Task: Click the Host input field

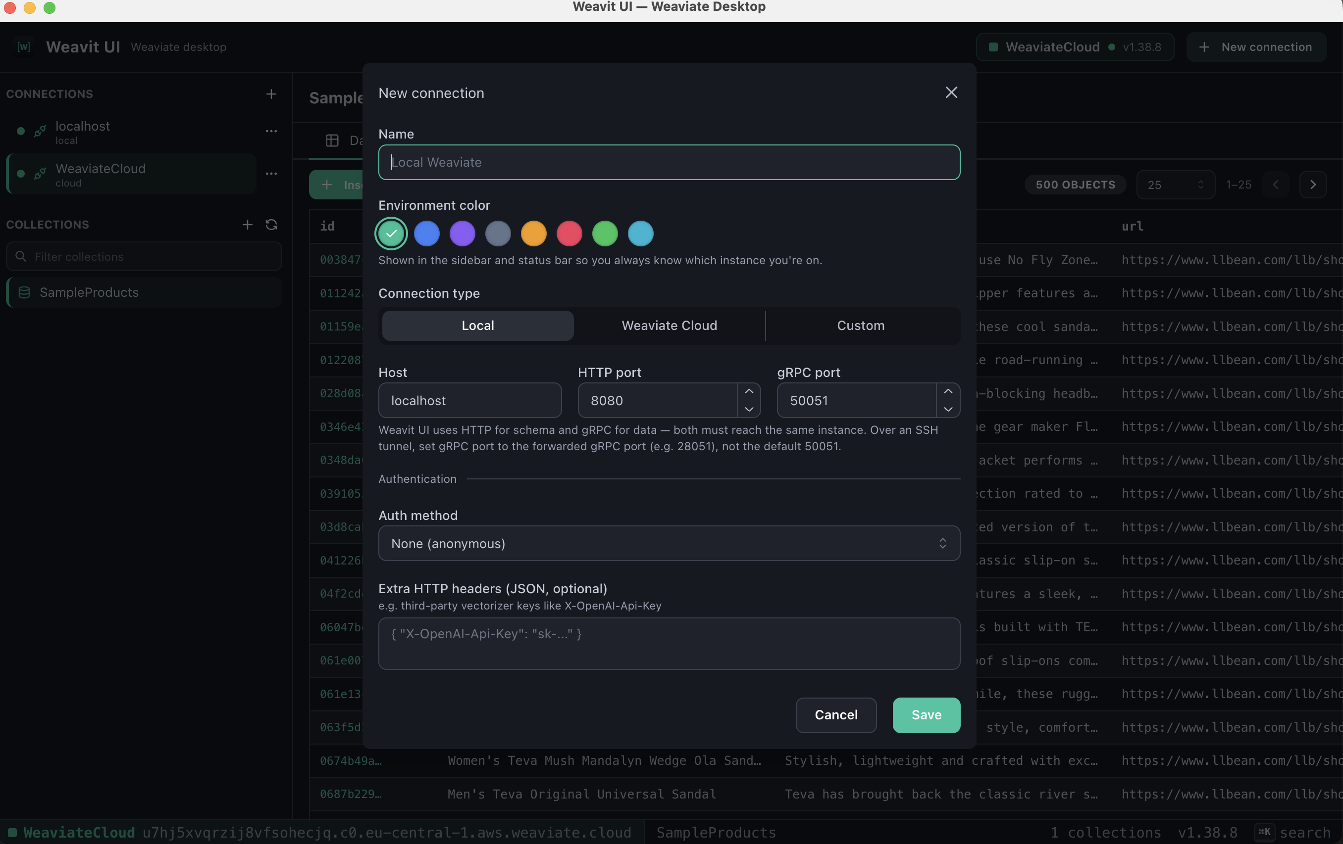Action: 469,401
